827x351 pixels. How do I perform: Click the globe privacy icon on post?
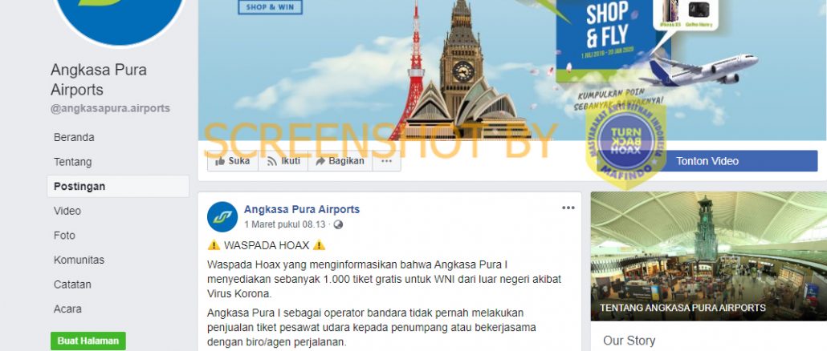coord(338,224)
